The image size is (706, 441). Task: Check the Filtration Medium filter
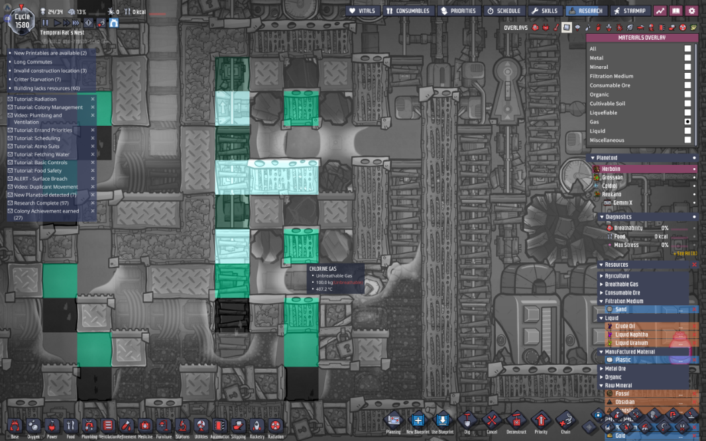[x=687, y=76]
